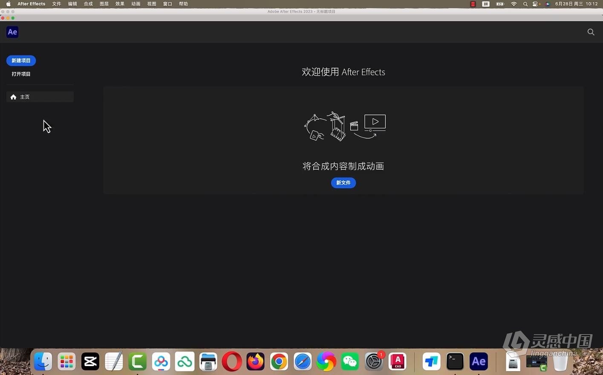The width and height of the screenshot is (603, 375).
Task: Open the 视图 menu
Action: (x=152, y=4)
